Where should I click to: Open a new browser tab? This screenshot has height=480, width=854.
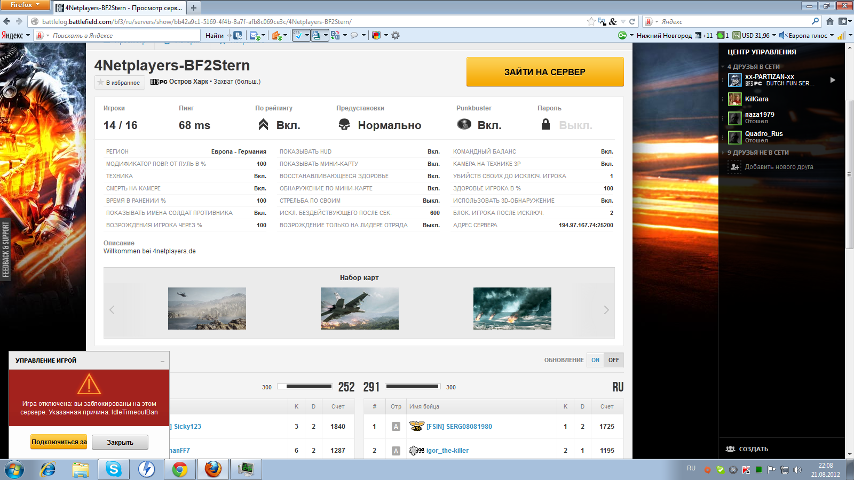194,7
